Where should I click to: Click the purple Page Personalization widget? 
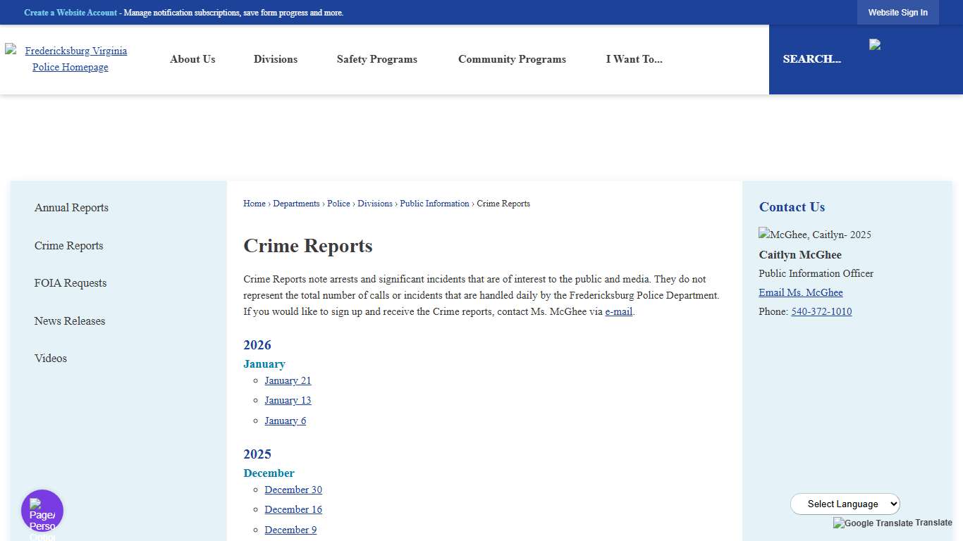point(42,509)
